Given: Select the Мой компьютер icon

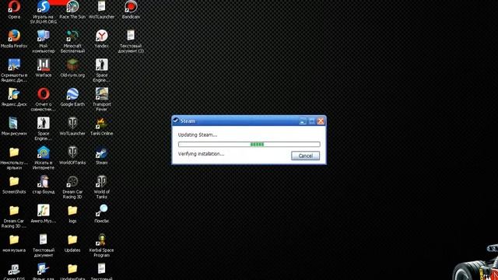Looking at the screenshot, I should coord(44,36).
